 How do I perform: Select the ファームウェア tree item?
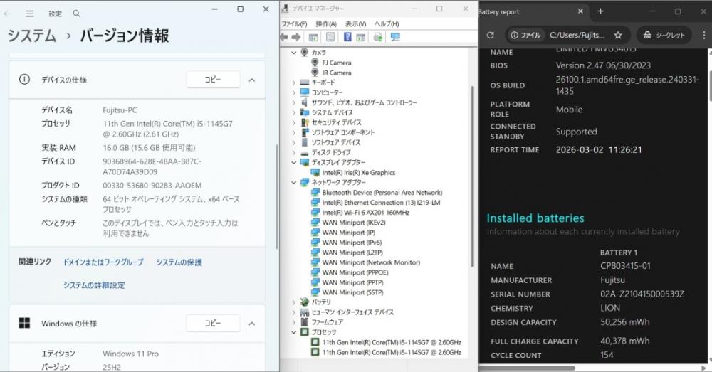327,322
